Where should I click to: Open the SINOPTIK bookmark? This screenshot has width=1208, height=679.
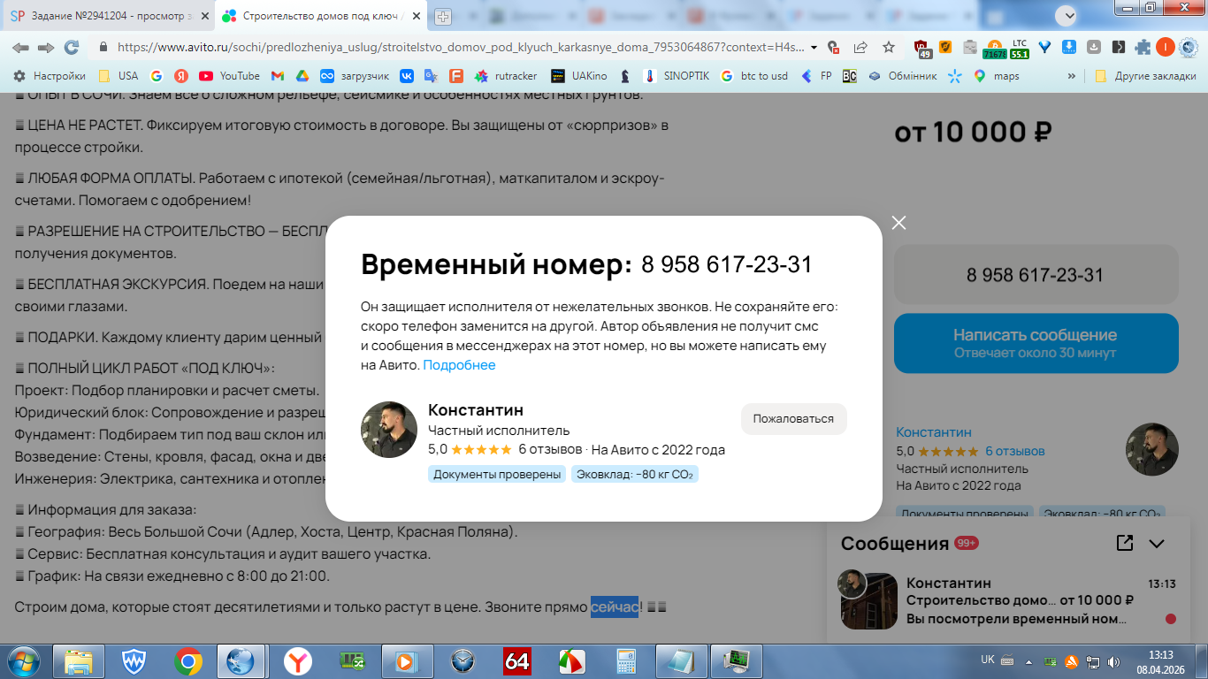click(x=677, y=76)
